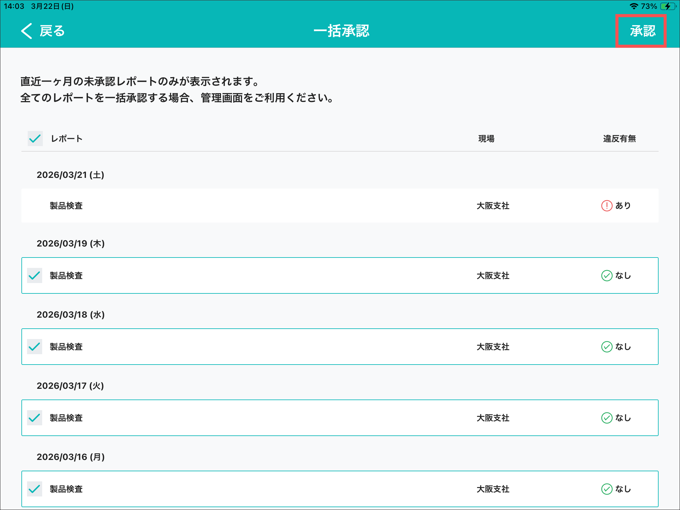The image size is (680, 510).
Task: Uncheck the 2026/03/18 製品検査 report checkbox
Action: [35, 347]
